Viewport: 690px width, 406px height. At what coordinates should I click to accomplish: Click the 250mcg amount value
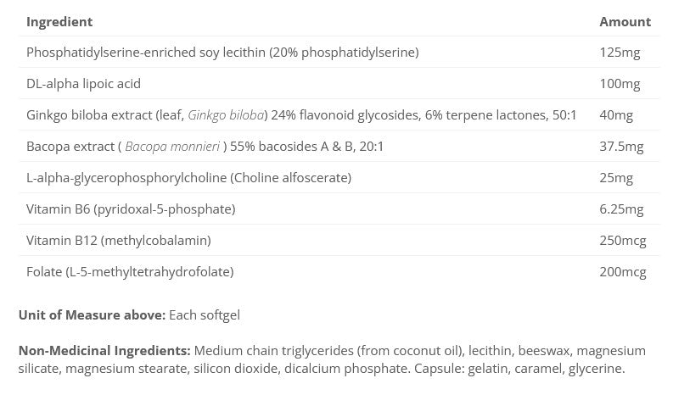[x=623, y=241]
